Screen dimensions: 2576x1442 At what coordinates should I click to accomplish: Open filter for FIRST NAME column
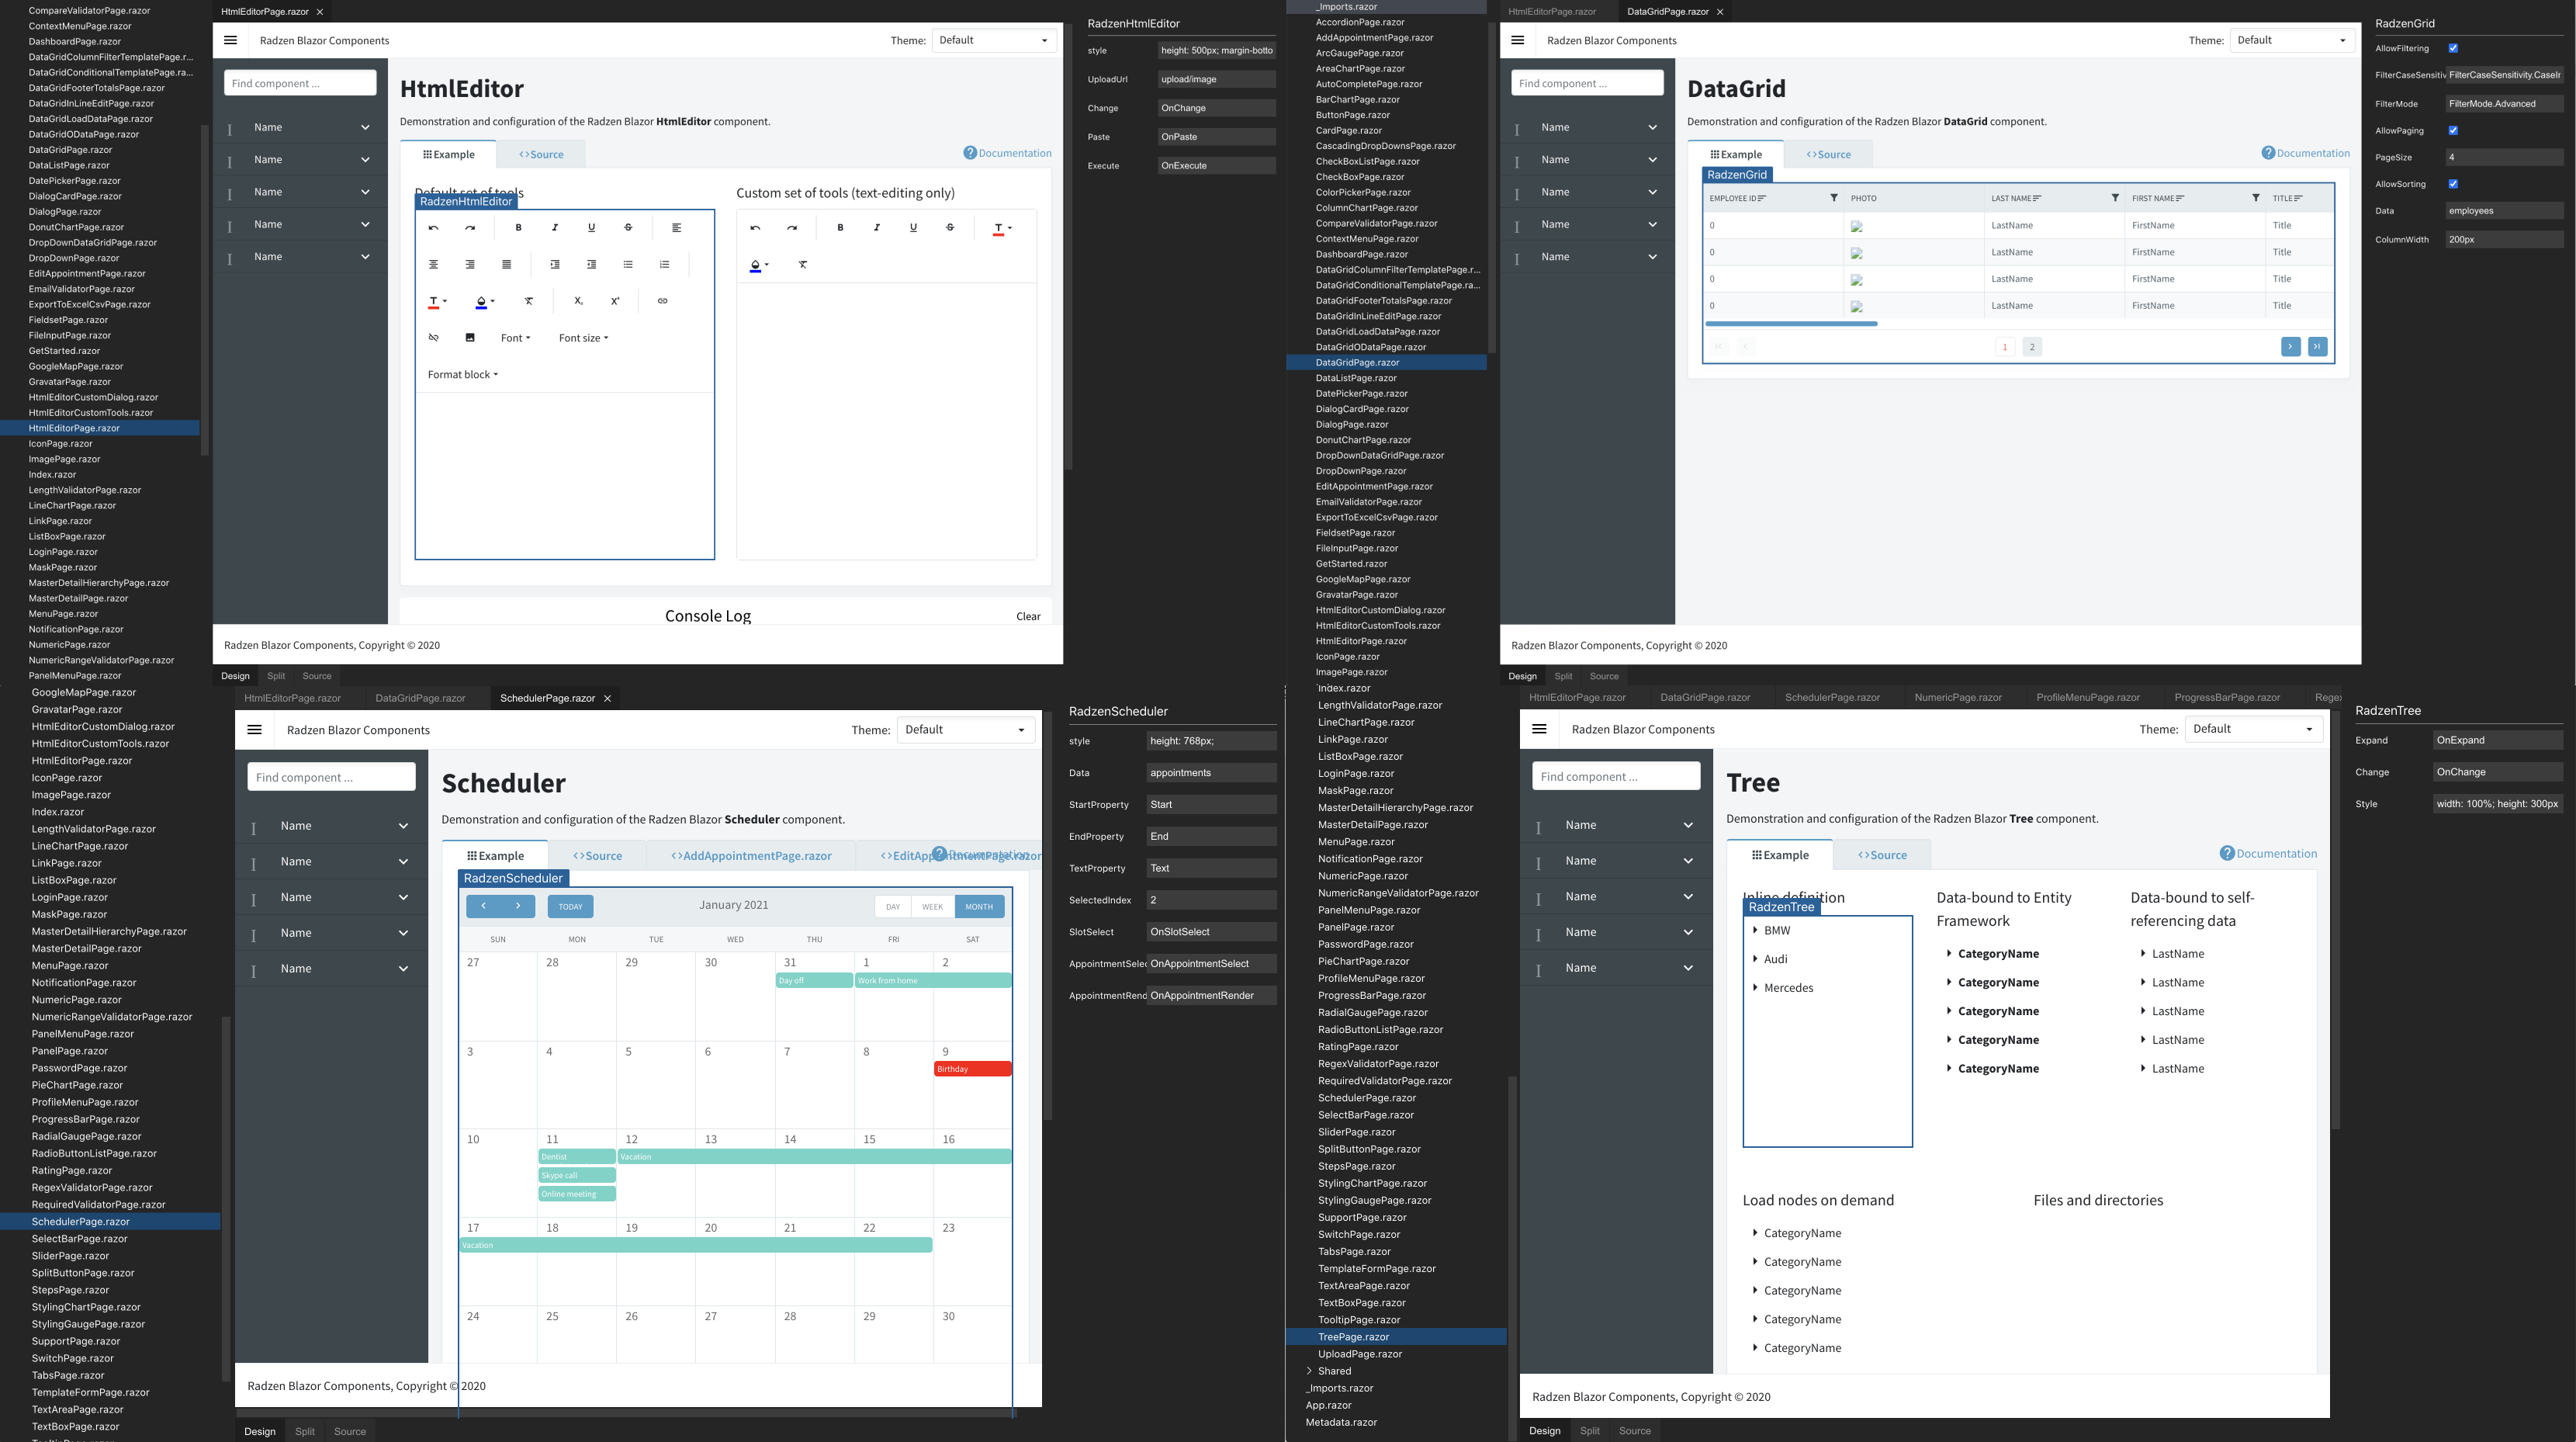click(2256, 198)
